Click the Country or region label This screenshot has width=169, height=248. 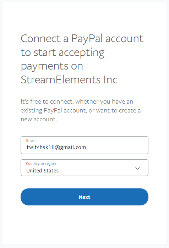41,164
